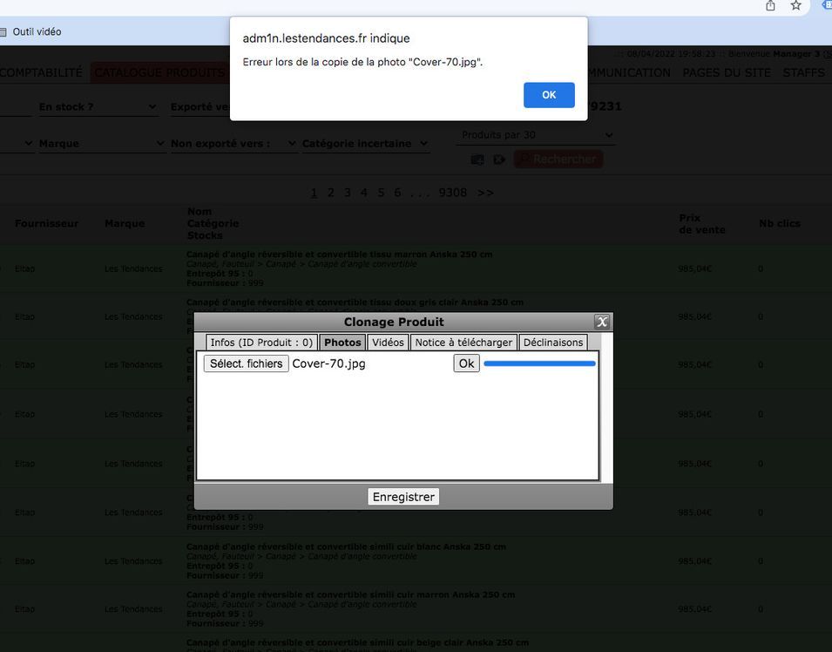Click the Enregistrer button
The image size is (832, 652).
[403, 497]
